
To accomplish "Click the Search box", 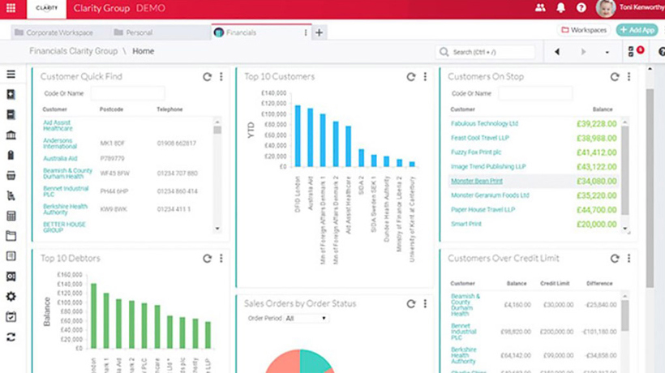I will click(x=485, y=52).
